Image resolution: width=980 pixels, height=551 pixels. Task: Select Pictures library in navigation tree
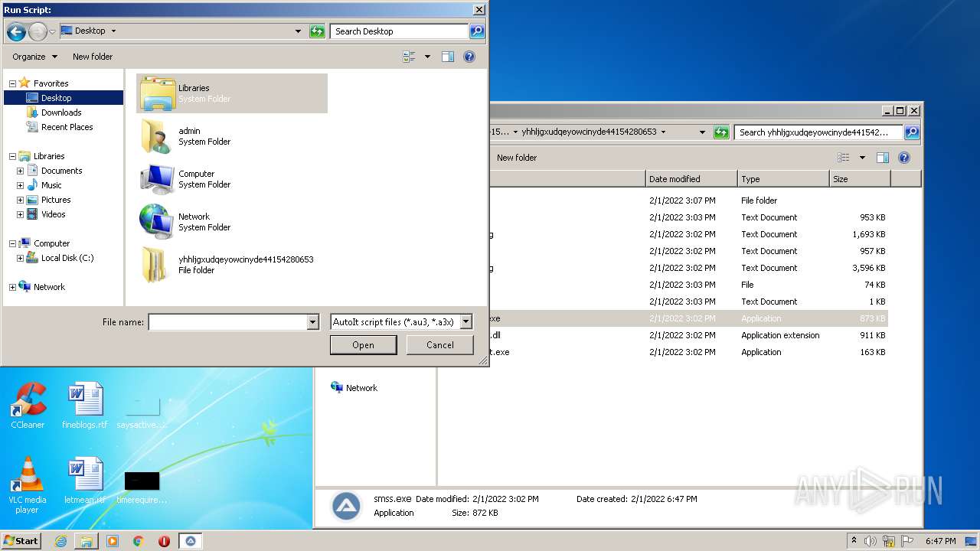(56, 200)
